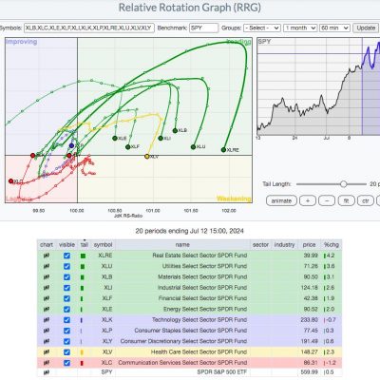The height and width of the screenshot is (380, 380).
Task: Sort table by name column
Action: pyautogui.click(x=182, y=245)
